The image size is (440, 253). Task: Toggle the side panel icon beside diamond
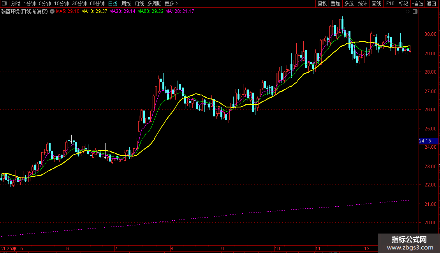pos(415,12)
